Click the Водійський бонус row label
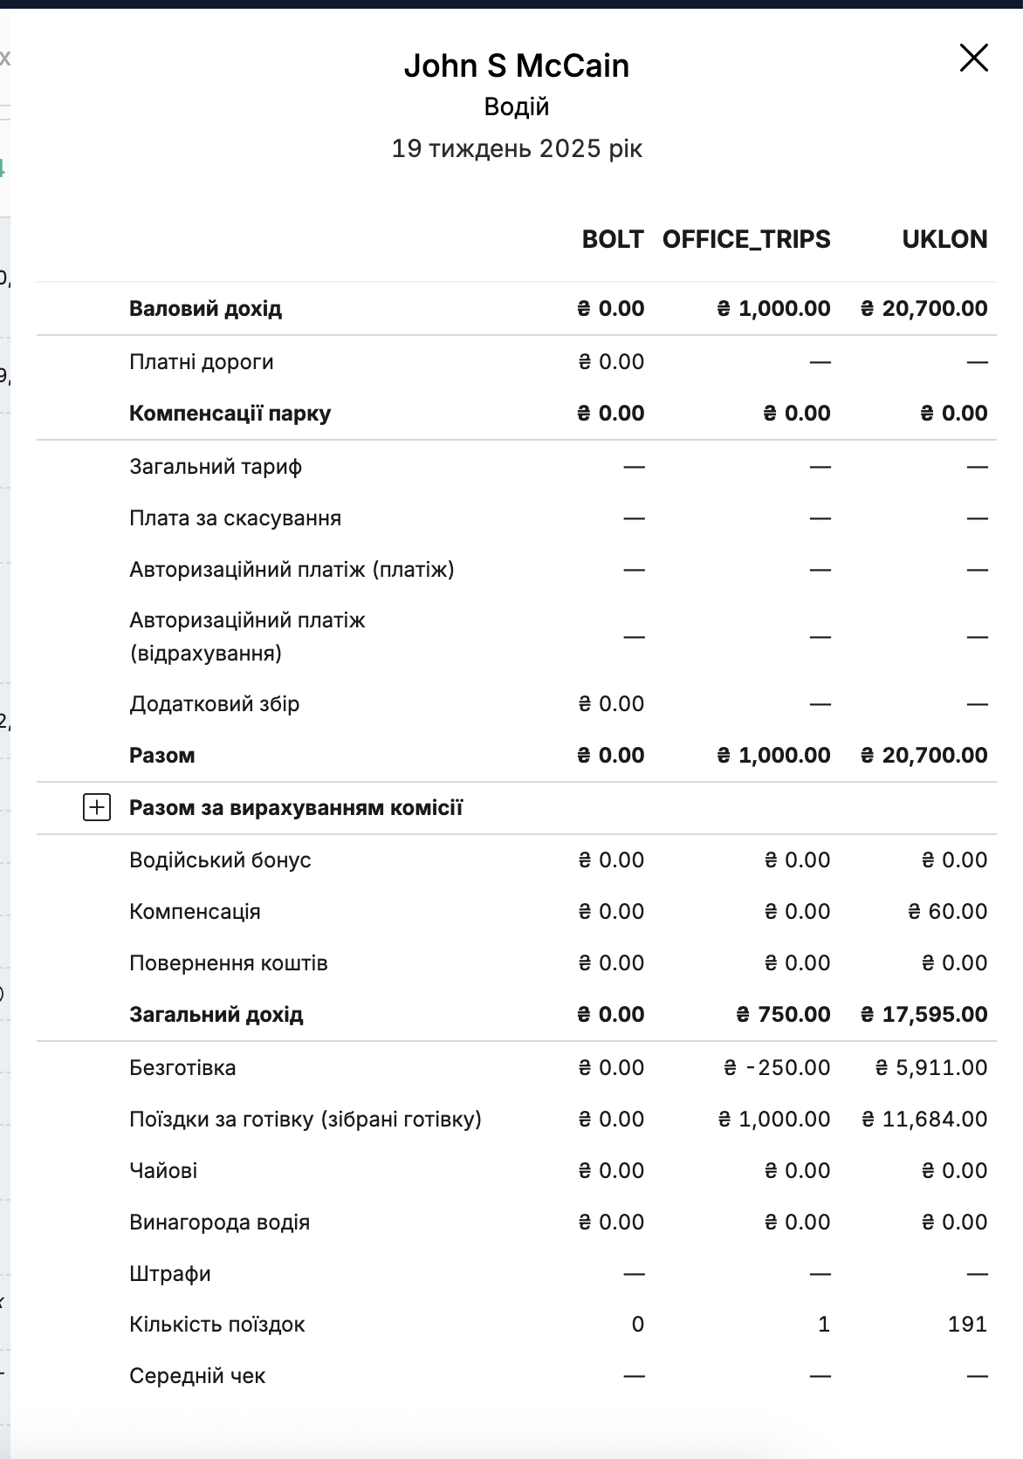 [220, 860]
